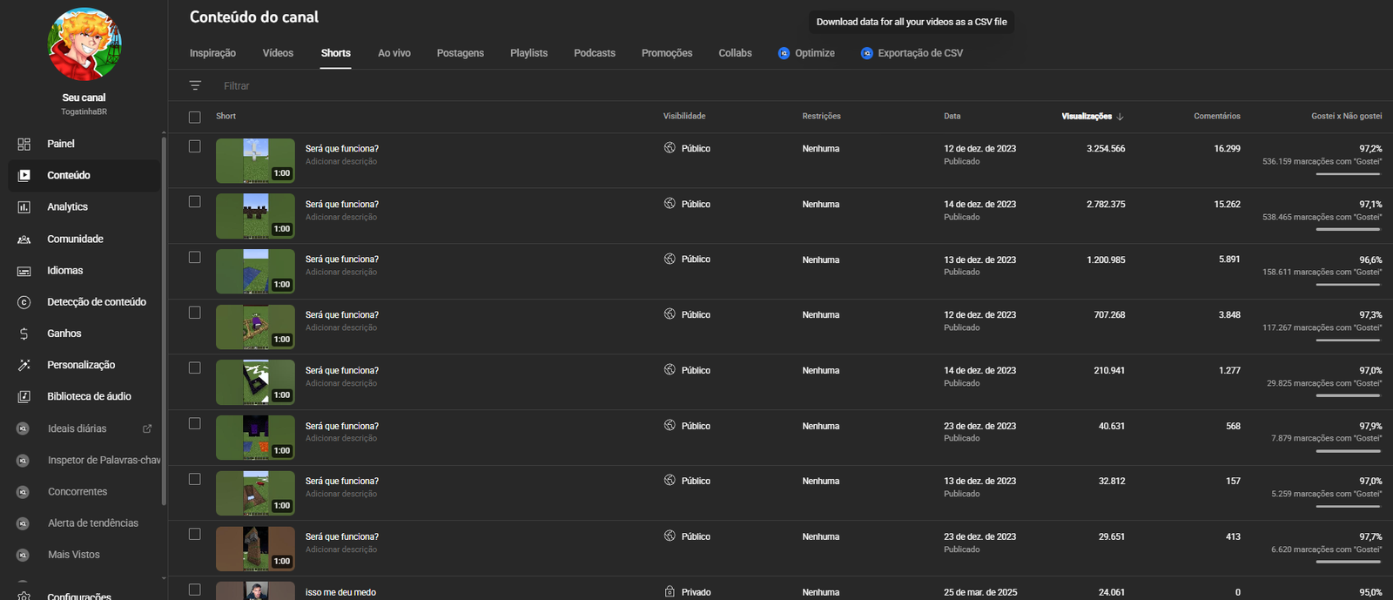Open Comunidade via its people icon
This screenshot has height=600, width=1393.
[x=24, y=239]
